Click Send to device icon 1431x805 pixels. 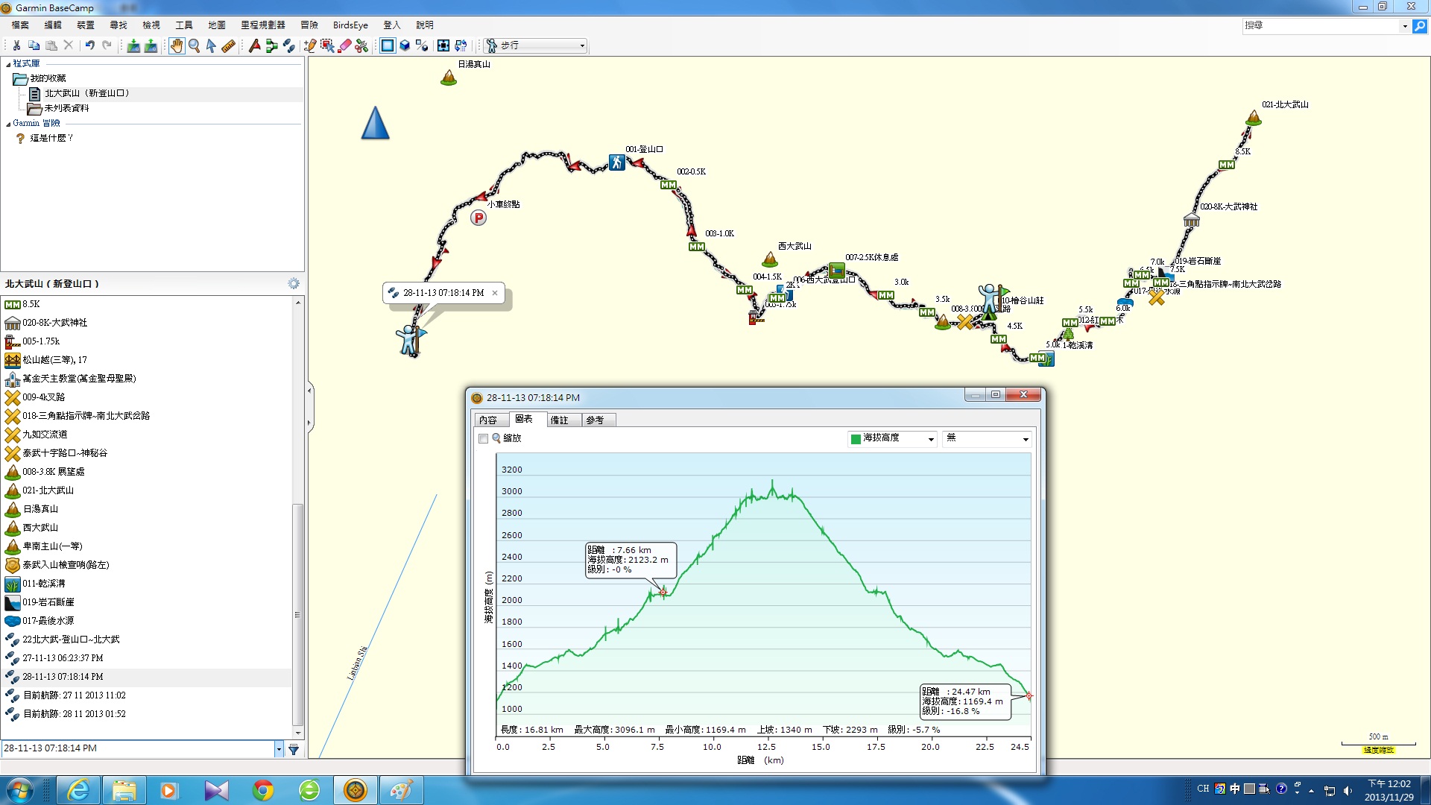[x=133, y=45]
